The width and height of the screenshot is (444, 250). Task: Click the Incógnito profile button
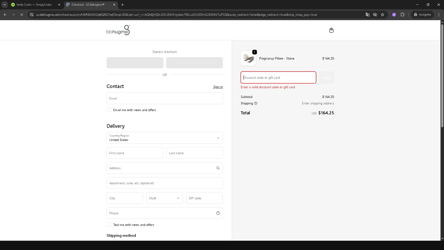point(422,15)
